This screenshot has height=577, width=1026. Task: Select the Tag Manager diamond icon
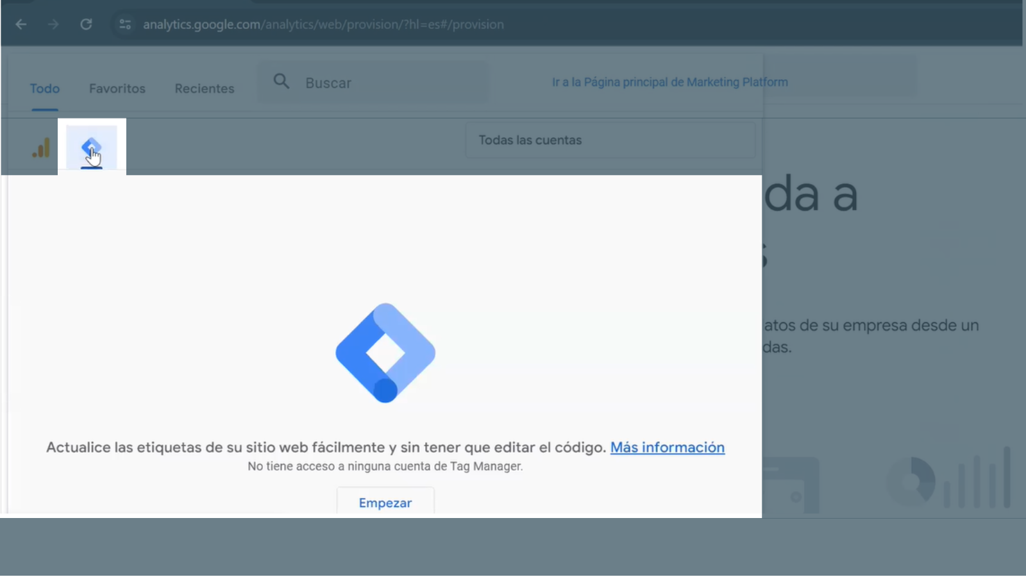tap(92, 148)
